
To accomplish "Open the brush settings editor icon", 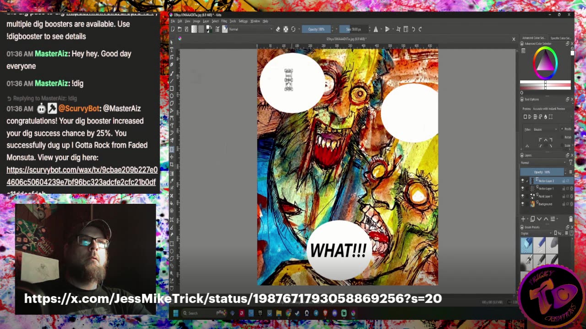I will pyautogui.click(x=217, y=29).
